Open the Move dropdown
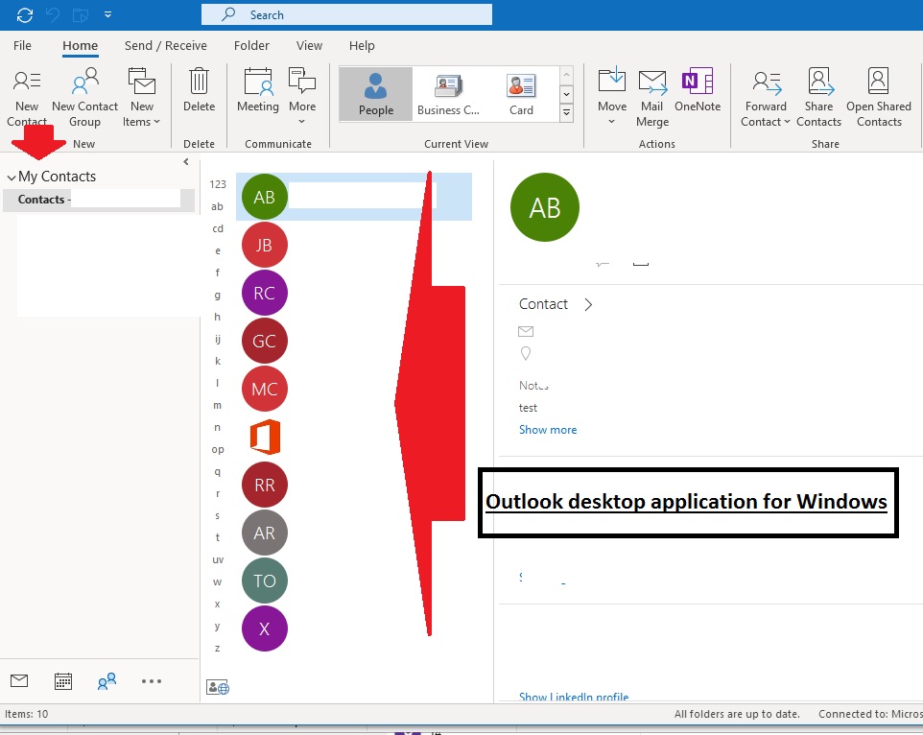The image size is (923, 735). tap(611, 97)
